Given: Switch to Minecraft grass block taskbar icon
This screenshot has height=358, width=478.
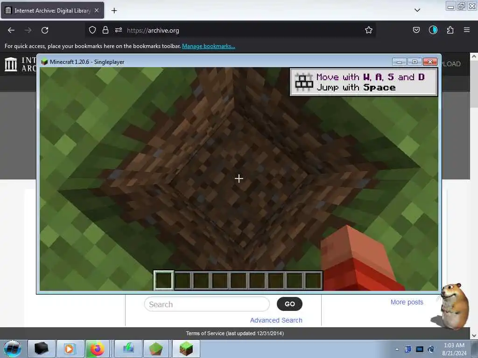Looking at the screenshot, I should click(x=186, y=349).
